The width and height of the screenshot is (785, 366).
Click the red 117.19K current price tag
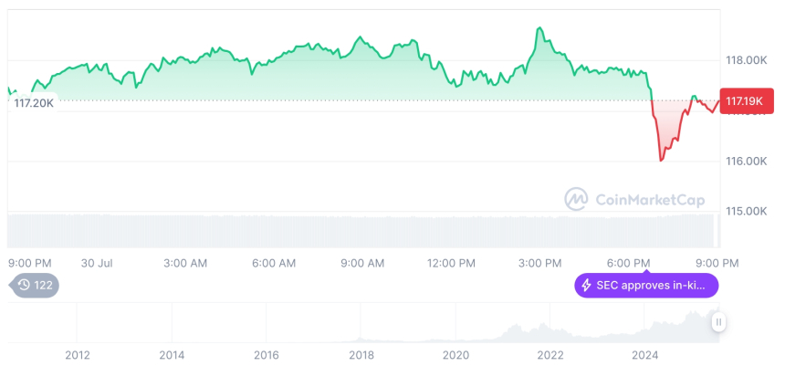point(743,101)
